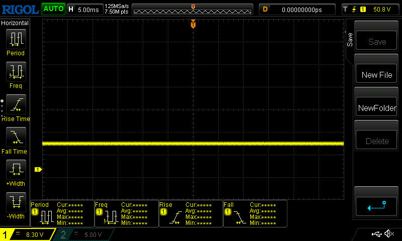Screen dimensions: 402x241
Task: Open the Save side tab
Action: click(x=350, y=40)
